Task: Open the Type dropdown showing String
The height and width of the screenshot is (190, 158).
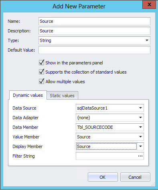Action: (x=147, y=40)
